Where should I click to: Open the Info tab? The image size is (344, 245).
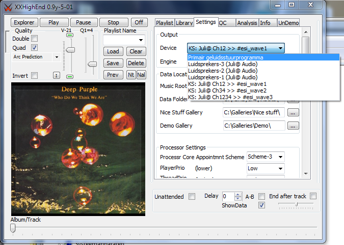(268, 23)
